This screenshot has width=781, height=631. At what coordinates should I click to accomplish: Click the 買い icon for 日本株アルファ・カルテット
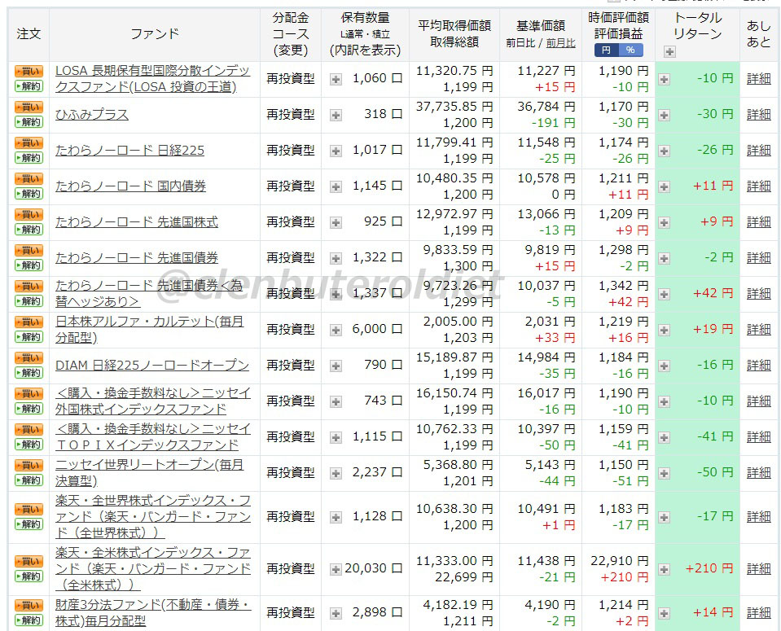27,322
